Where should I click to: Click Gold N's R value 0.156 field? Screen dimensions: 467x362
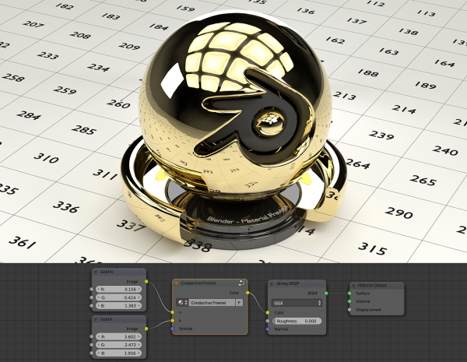[x=118, y=290]
